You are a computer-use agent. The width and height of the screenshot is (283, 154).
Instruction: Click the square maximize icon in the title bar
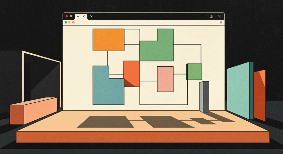click(x=211, y=16)
